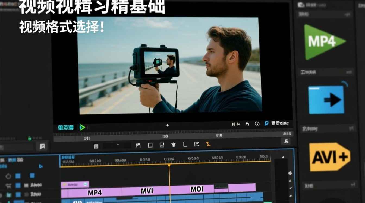Select the short purple clip above the MP4 clip

(75, 185)
